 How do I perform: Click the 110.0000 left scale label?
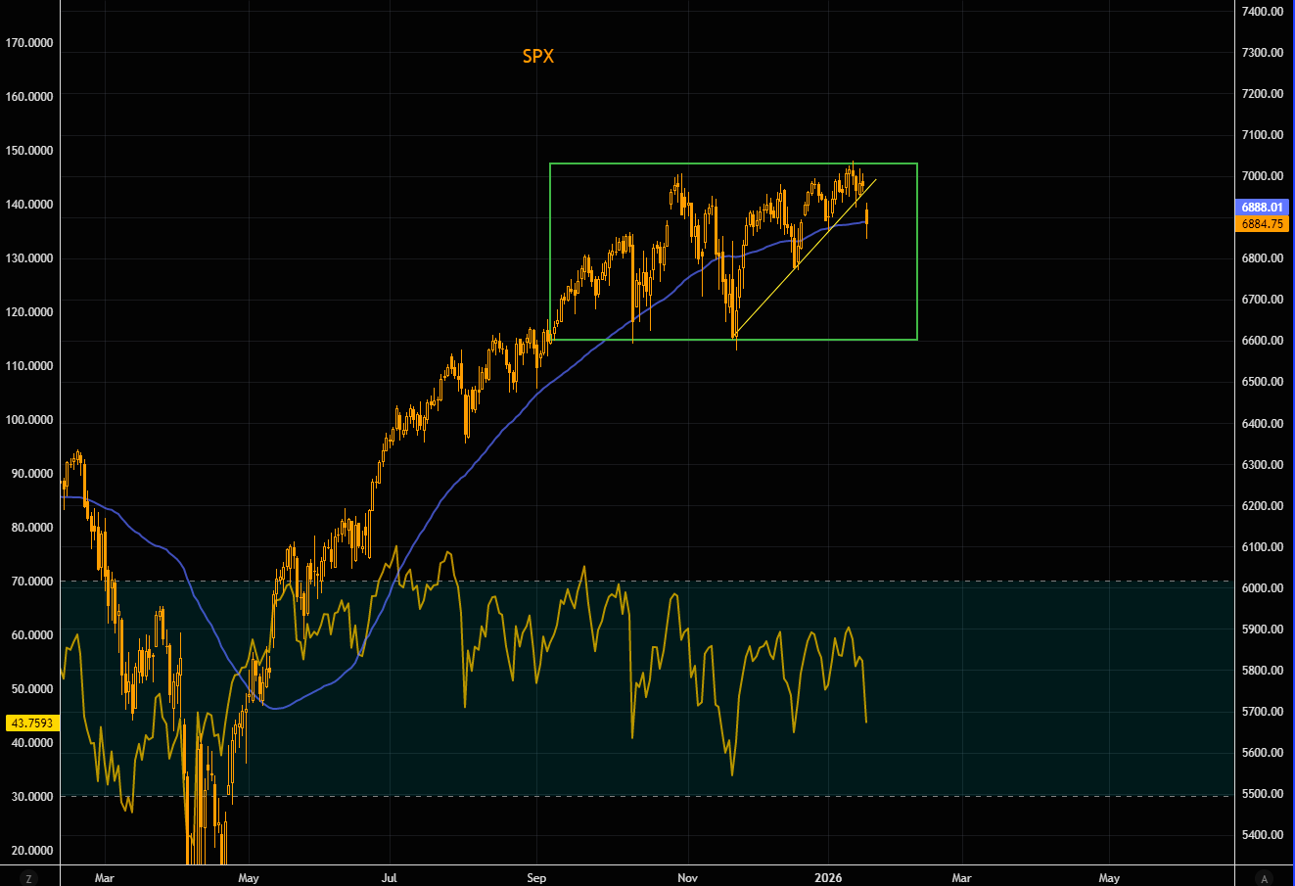(x=28, y=366)
